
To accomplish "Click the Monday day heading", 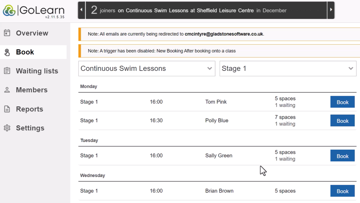I will tap(89, 86).
